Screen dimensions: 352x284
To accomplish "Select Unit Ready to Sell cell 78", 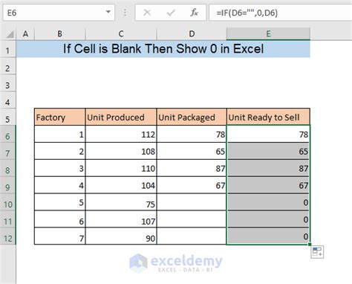I will [268, 134].
